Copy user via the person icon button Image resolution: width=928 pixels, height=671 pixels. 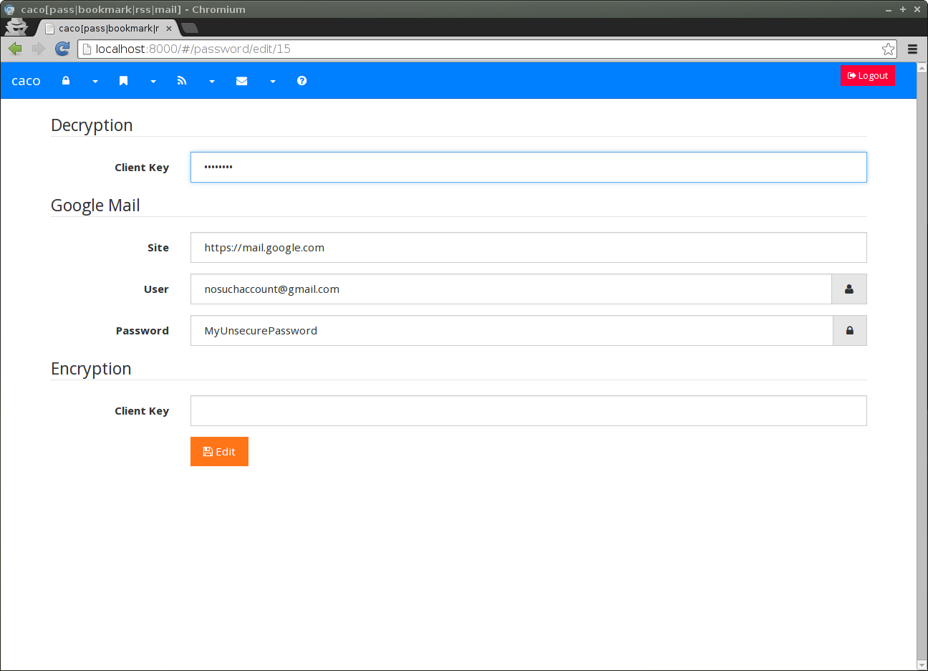click(x=849, y=289)
